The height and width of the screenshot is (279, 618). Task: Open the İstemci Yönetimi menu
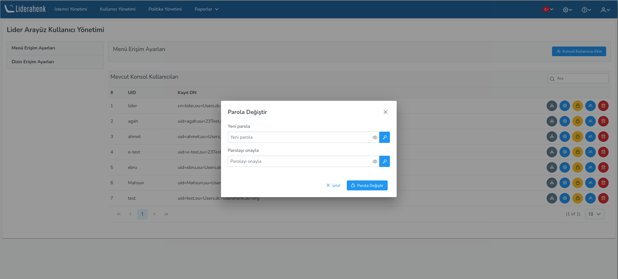pyautogui.click(x=70, y=9)
